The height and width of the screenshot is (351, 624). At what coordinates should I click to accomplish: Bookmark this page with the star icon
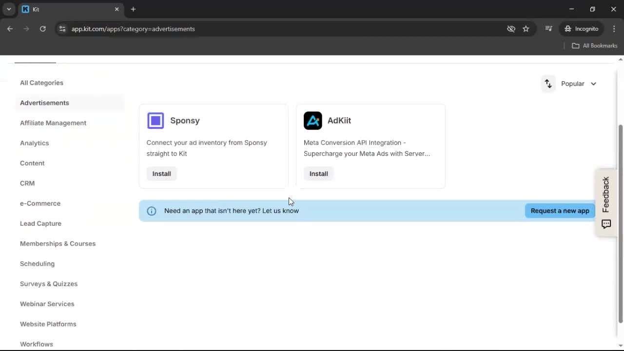coord(526,29)
